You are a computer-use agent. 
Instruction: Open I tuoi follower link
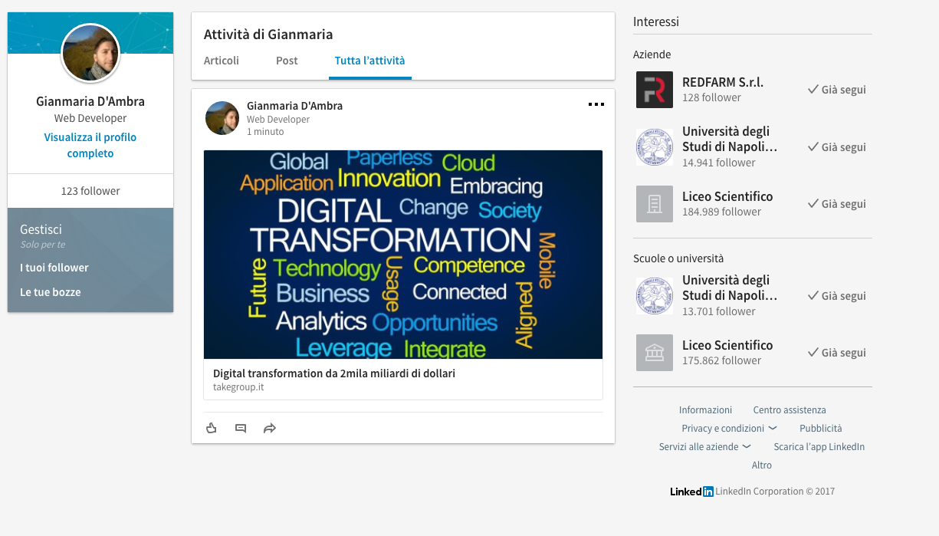(54, 268)
